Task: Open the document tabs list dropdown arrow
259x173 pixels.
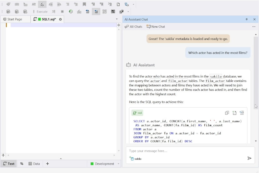Action: [x=117, y=19]
